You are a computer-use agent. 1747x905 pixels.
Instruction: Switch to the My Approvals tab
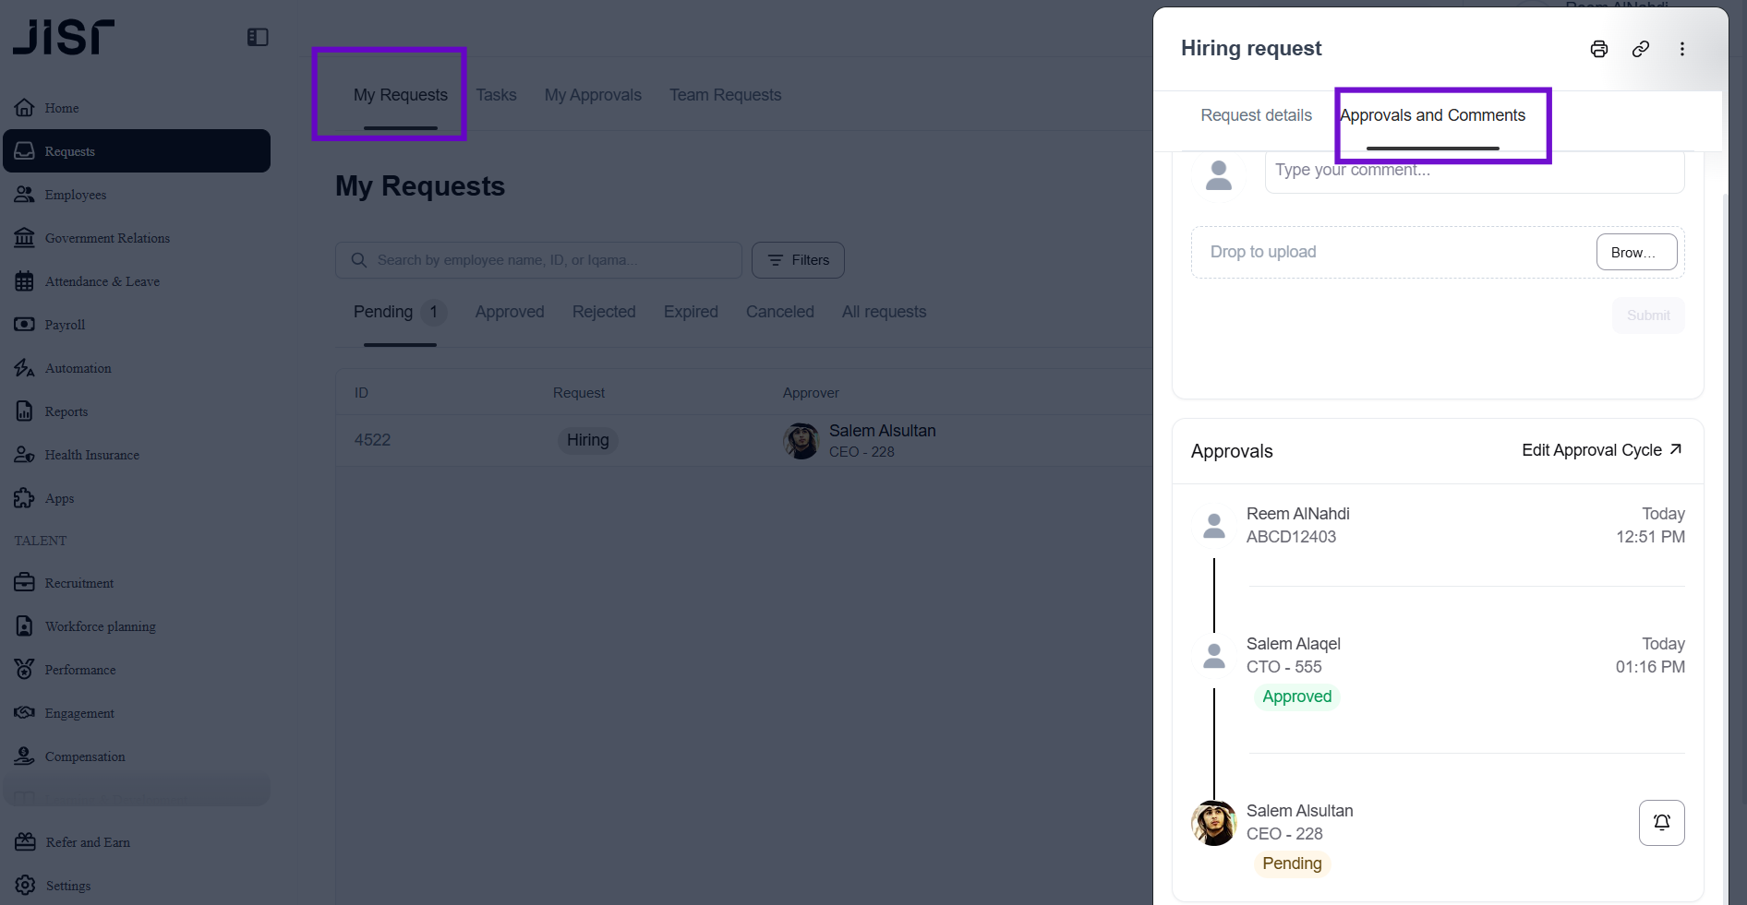click(593, 95)
